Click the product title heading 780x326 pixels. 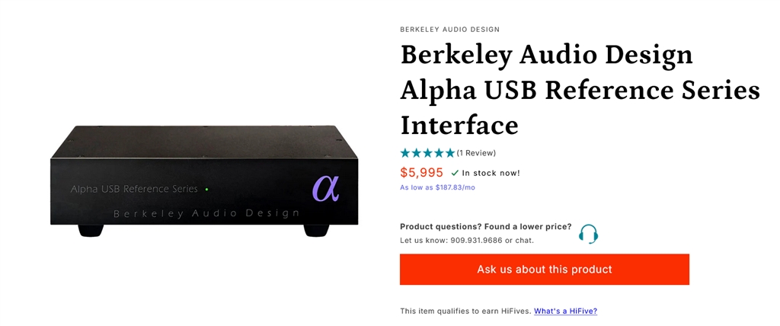point(579,90)
